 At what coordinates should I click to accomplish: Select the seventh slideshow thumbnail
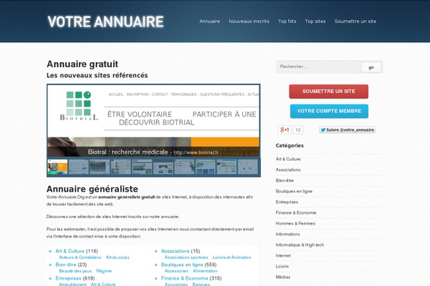pos(184,167)
